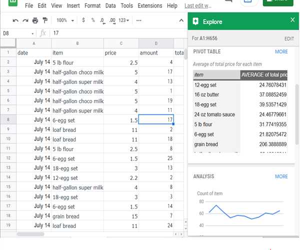The height and width of the screenshot is (250, 300).
Task: Close the Explore side panel
Action: pyautogui.click(x=292, y=20)
